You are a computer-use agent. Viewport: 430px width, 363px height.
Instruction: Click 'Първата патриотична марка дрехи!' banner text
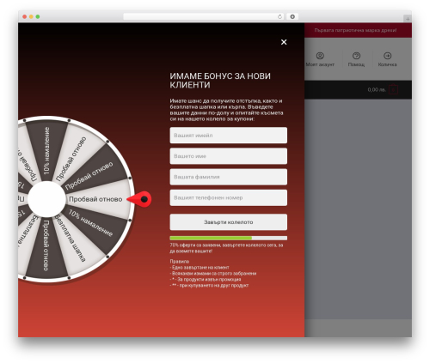pyautogui.click(x=355, y=30)
